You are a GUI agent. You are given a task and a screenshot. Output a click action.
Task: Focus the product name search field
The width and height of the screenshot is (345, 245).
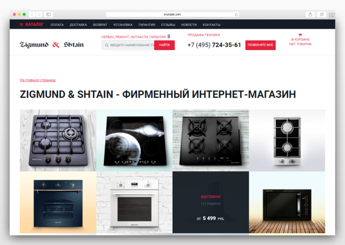pyautogui.click(x=128, y=45)
